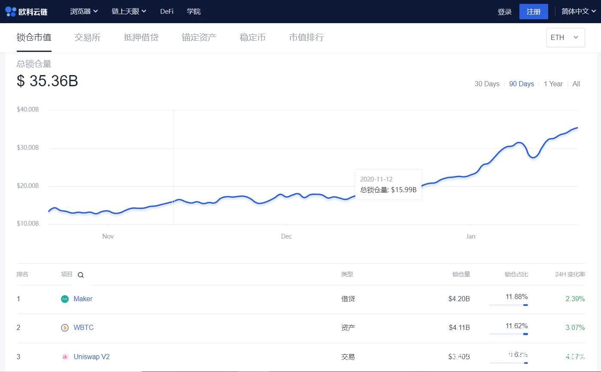Click the 2.39% change for Maker
Viewport: 601px width, 372px height.
(575, 299)
